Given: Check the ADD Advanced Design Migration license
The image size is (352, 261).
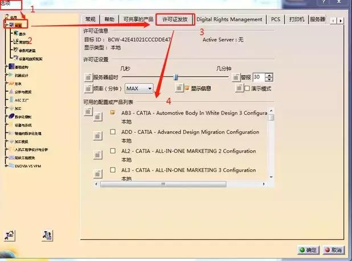Looking at the screenshot, I should tap(113, 132).
